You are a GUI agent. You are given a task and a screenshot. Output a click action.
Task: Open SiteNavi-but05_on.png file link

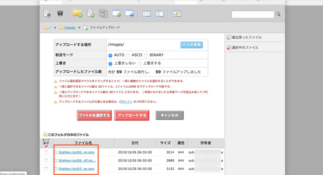coord(76,169)
